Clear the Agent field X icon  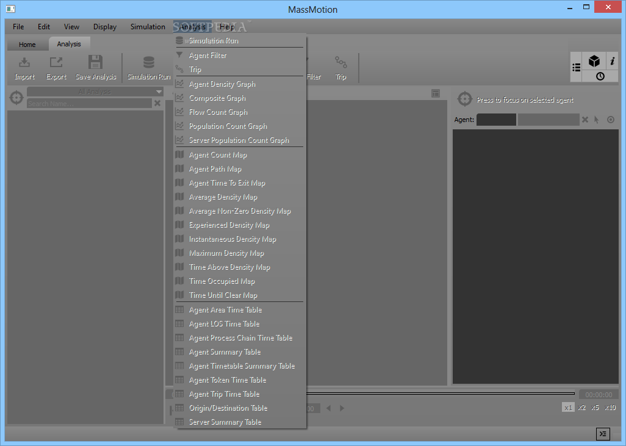point(585,120)
